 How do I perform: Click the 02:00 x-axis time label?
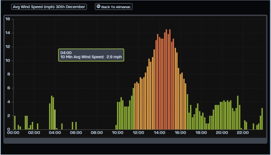point(34,132)
